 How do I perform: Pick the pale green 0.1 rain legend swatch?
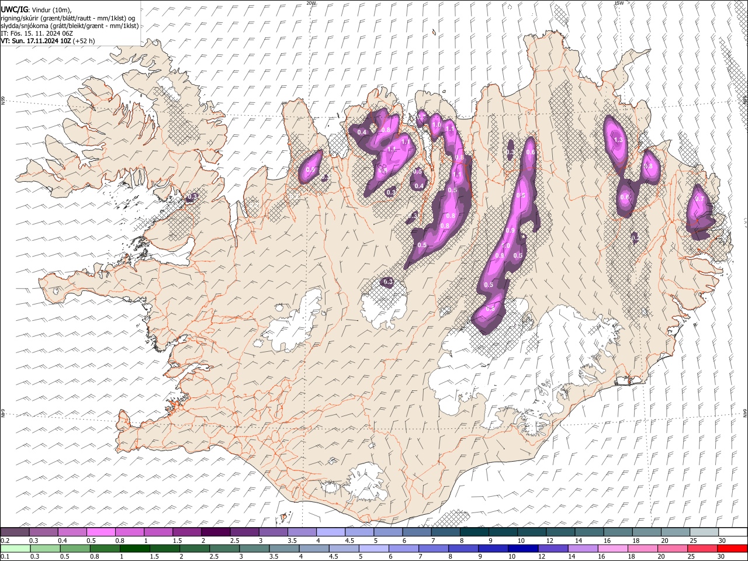click(15, 548)
